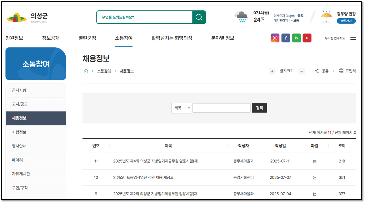Open the 제목 search field dropdown

click(181, 108)
